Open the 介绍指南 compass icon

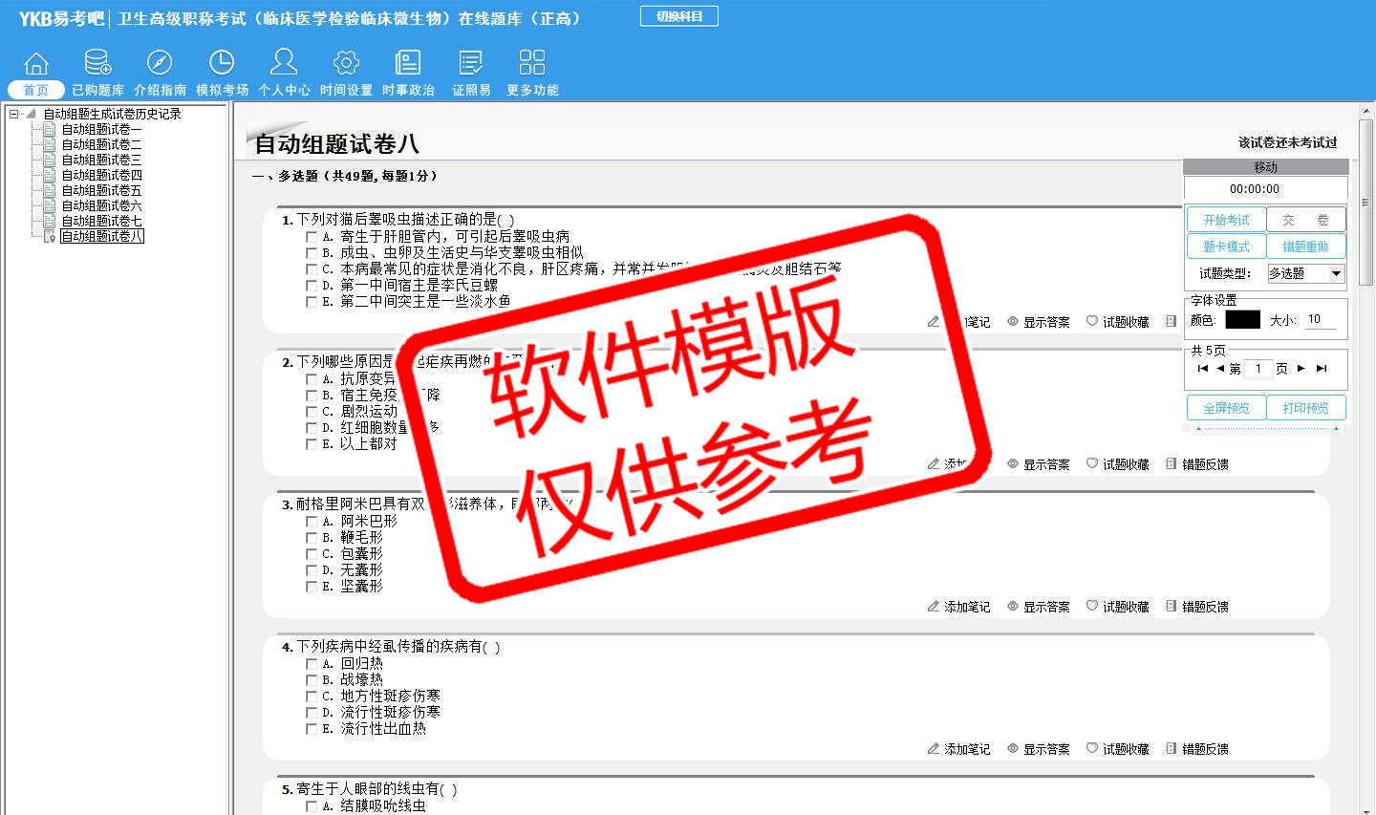coord(160,64)
